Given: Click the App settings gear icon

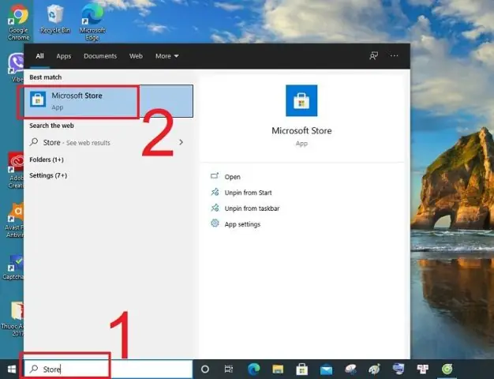Looking at the screenshot, I should (215, 223).
